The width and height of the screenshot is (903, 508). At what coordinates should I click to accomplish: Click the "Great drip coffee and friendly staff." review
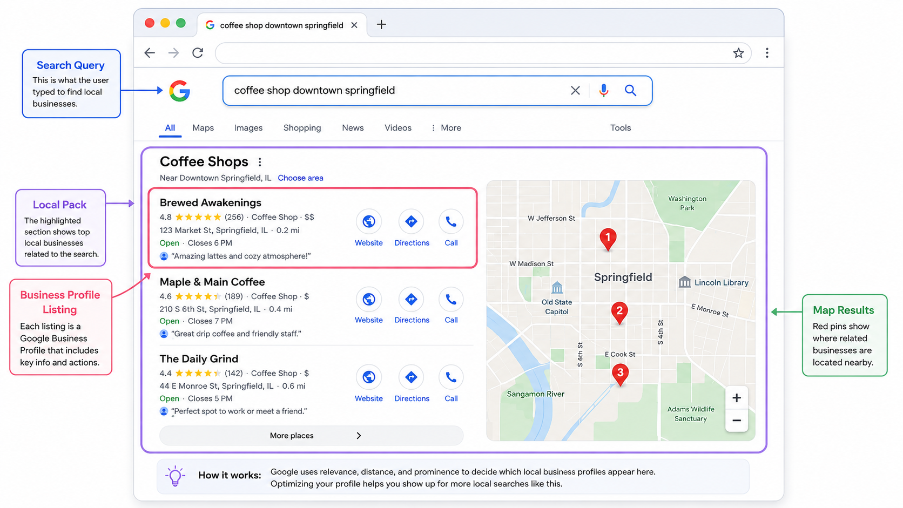tap(236, 334)
